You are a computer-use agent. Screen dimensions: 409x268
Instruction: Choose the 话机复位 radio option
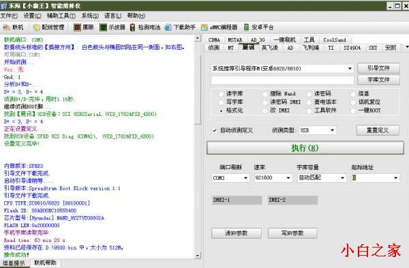(353, 102)
